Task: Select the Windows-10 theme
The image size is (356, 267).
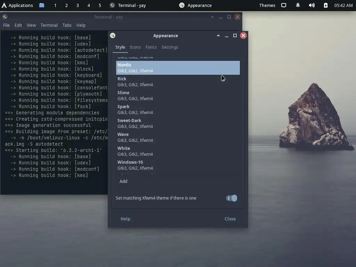Action: click(178, 165)
